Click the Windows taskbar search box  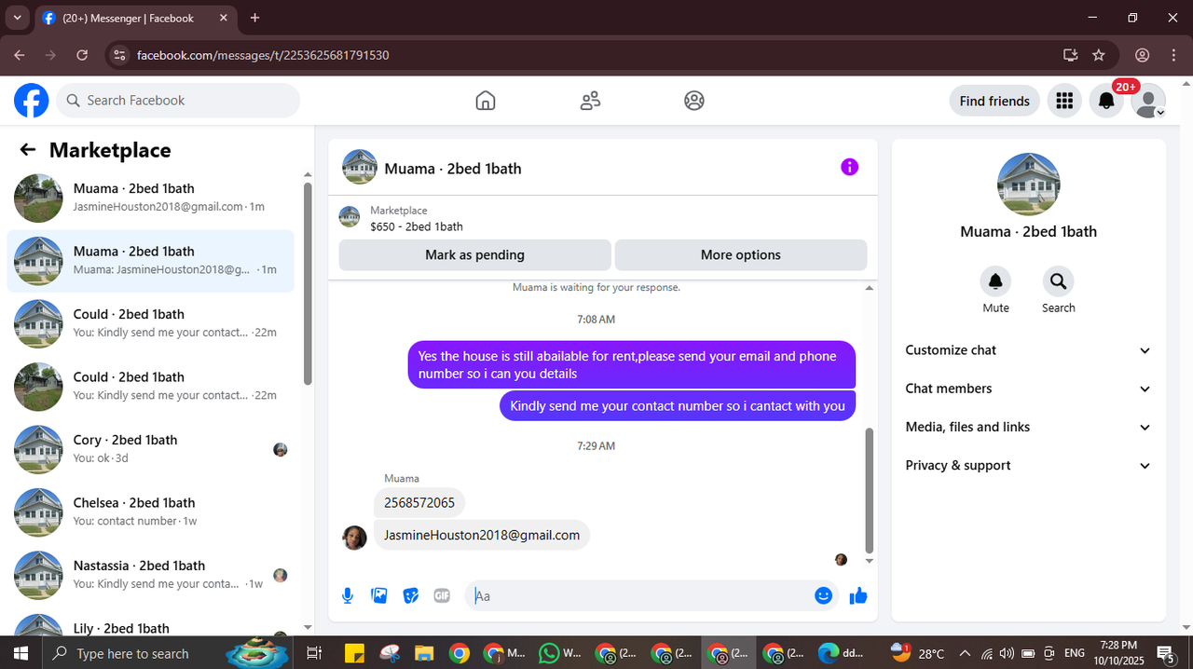(165, 653)
